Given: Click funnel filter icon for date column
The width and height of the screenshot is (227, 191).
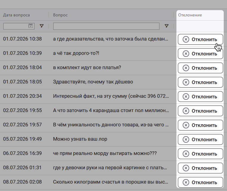Looking at the screenshot, I should 42,26.
